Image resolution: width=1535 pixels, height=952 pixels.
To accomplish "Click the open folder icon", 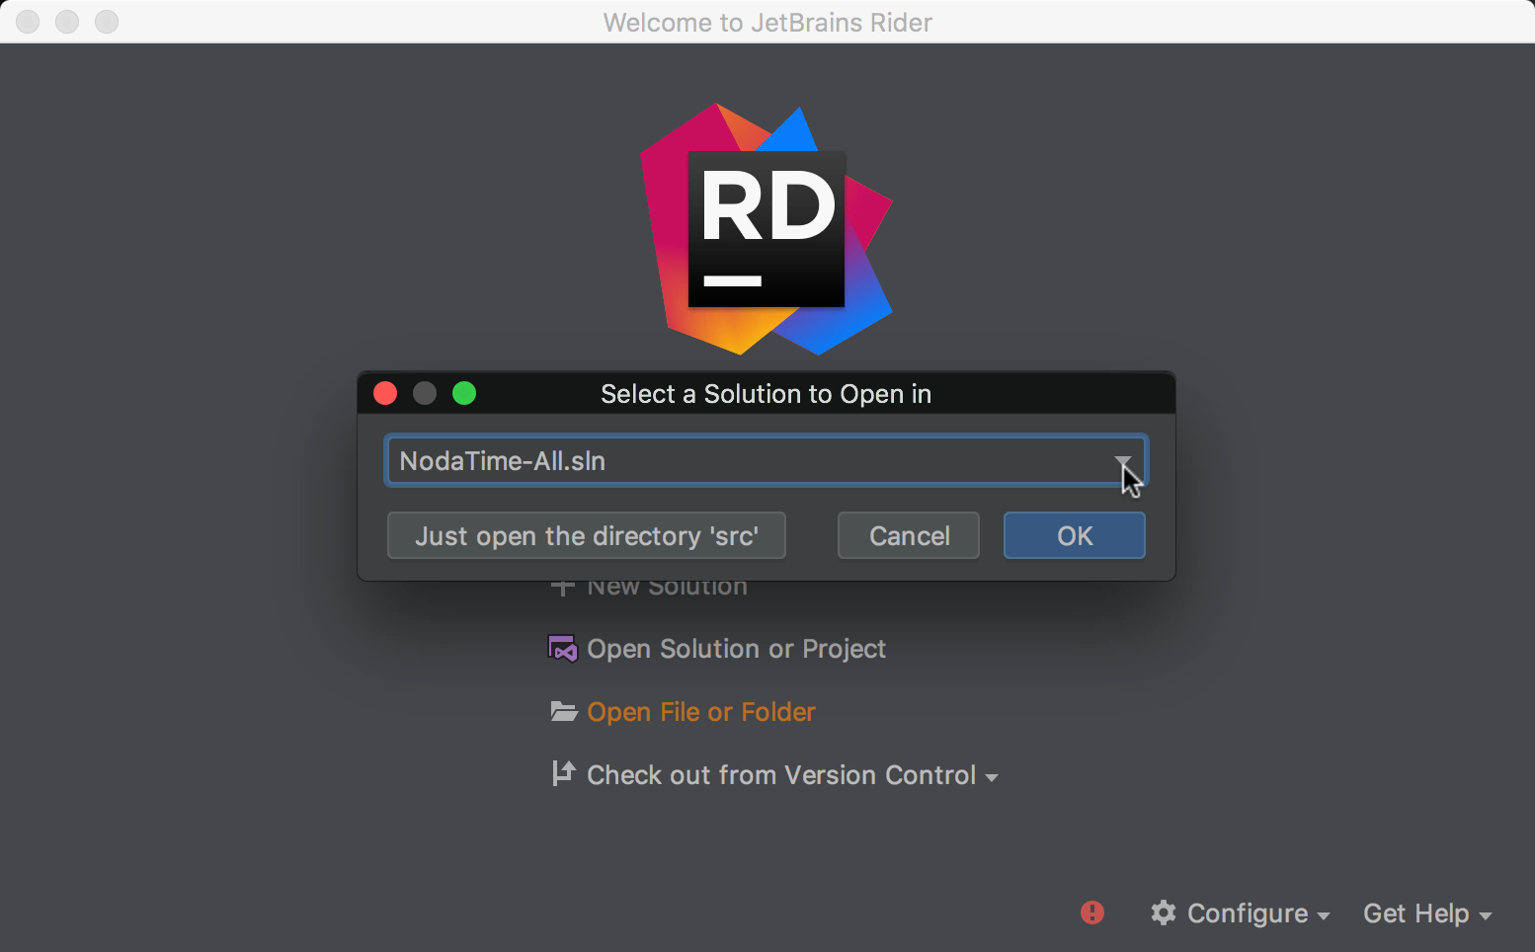I will (564, 711).
